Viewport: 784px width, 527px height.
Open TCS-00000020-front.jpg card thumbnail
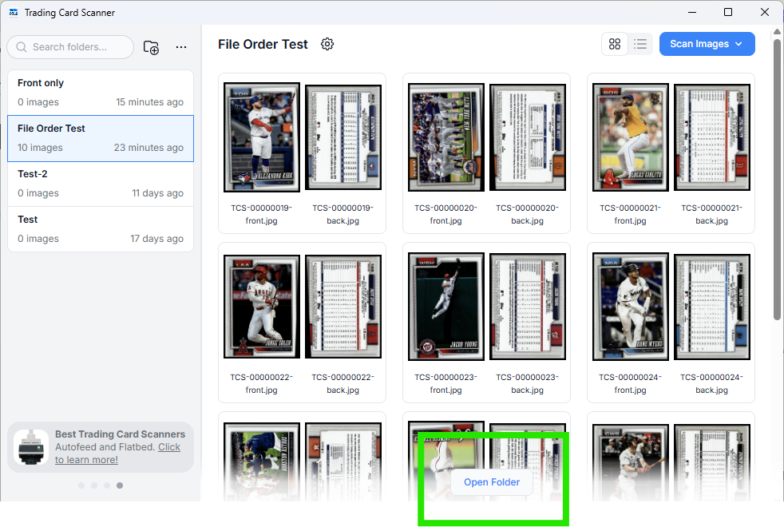(x=446, y=137)
